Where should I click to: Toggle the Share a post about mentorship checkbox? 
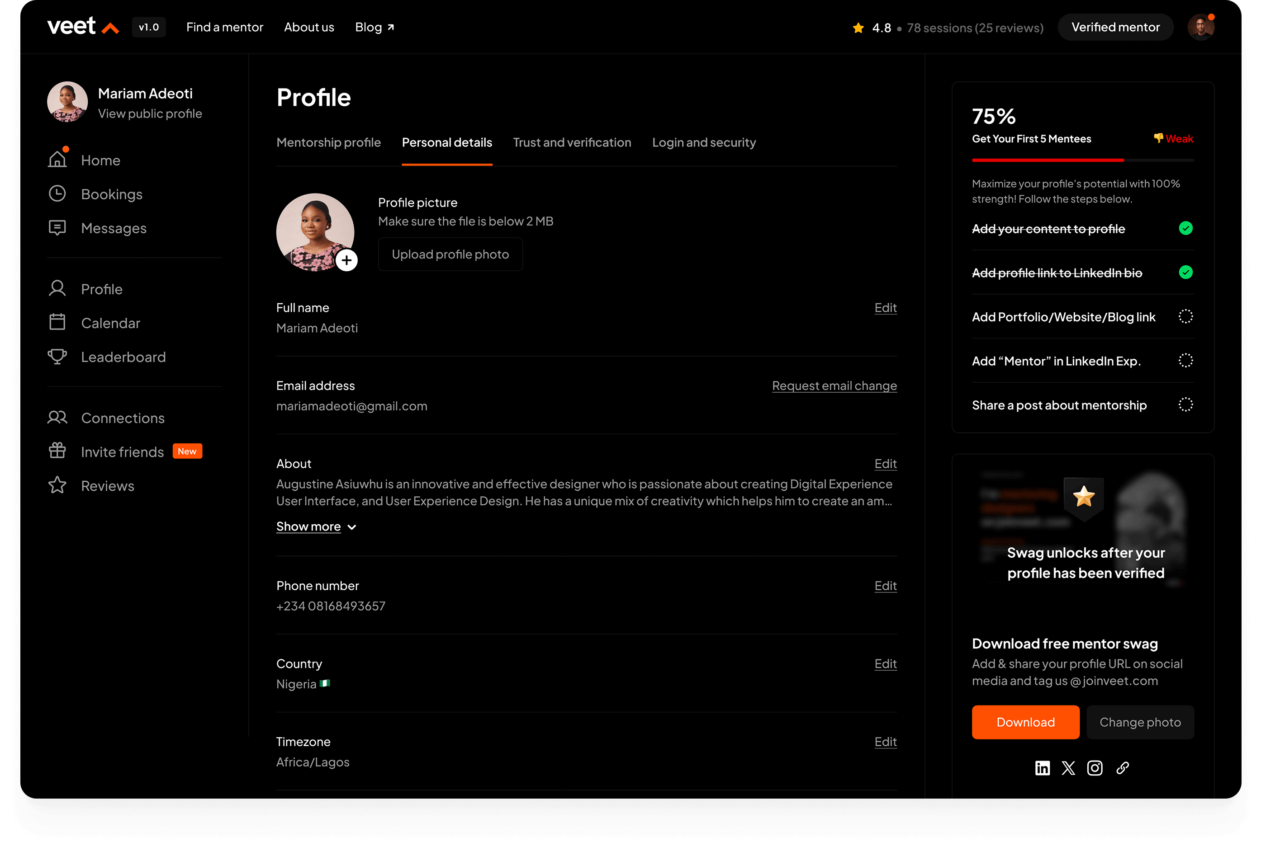[1185, 405]
